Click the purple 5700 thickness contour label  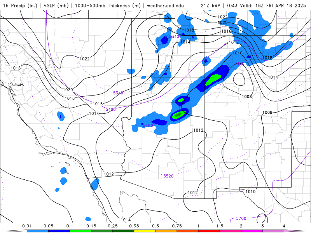241,218
